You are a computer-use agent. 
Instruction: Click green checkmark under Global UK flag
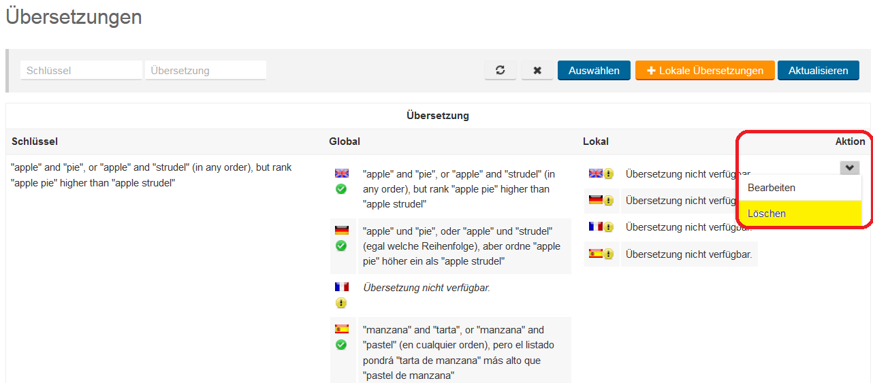(x=341, y=189)
